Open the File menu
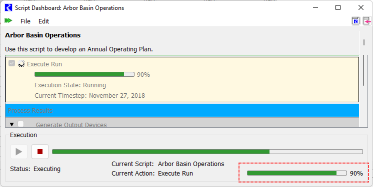 [x=25, y=21]
